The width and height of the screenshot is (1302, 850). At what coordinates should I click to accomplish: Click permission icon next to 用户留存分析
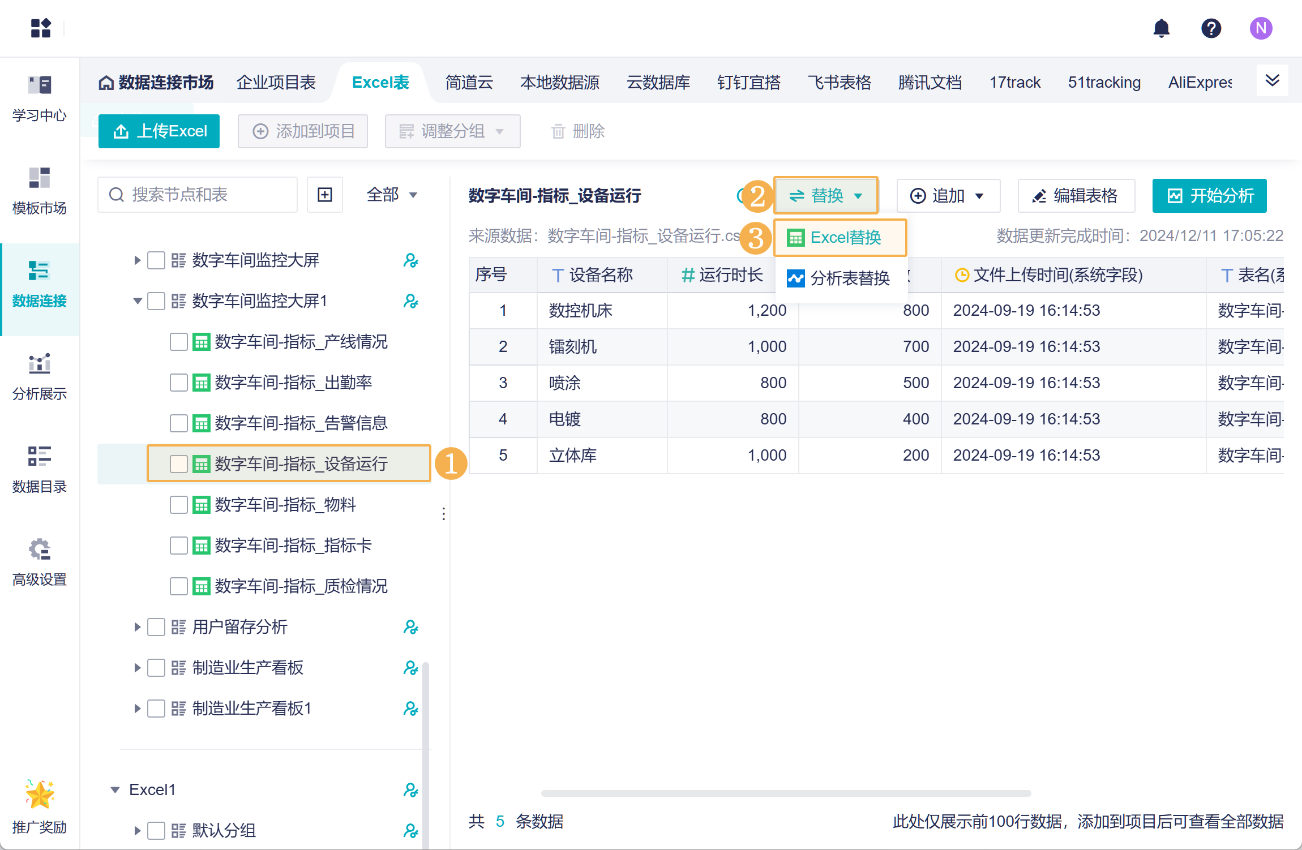click(x=410, y=627)
